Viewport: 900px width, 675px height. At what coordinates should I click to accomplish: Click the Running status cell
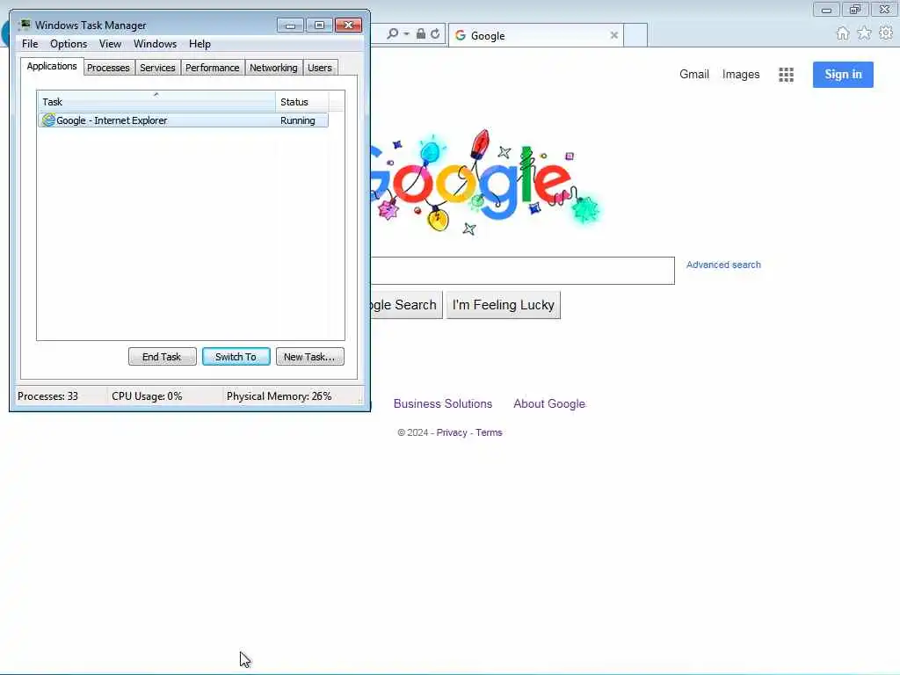click(298, 120)
